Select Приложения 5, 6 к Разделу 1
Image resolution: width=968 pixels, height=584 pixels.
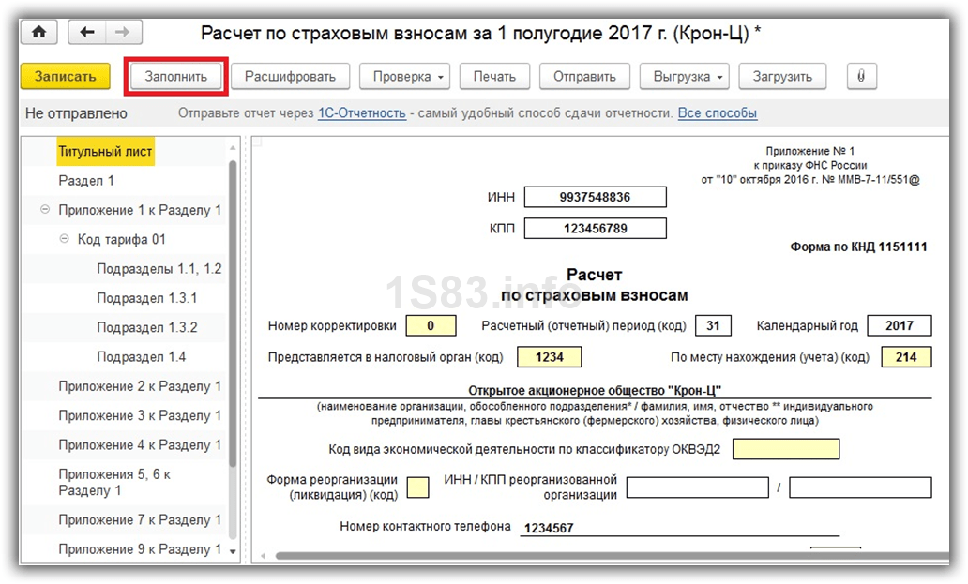[x=114, y=482]
